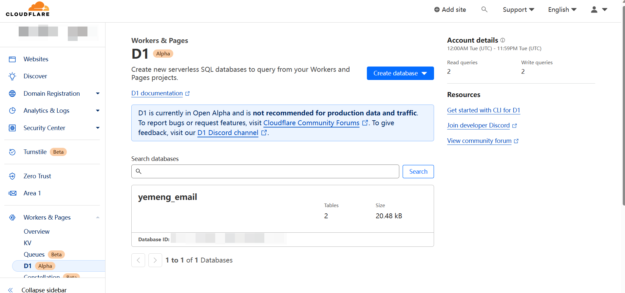Collapse sidebar using double-chevron icon
Screen dimensions: 625x293
pos(10,290)
